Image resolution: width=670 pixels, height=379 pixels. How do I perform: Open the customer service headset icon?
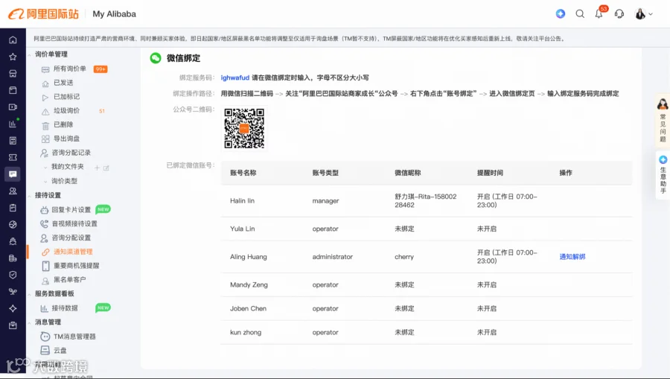point(619,14)
